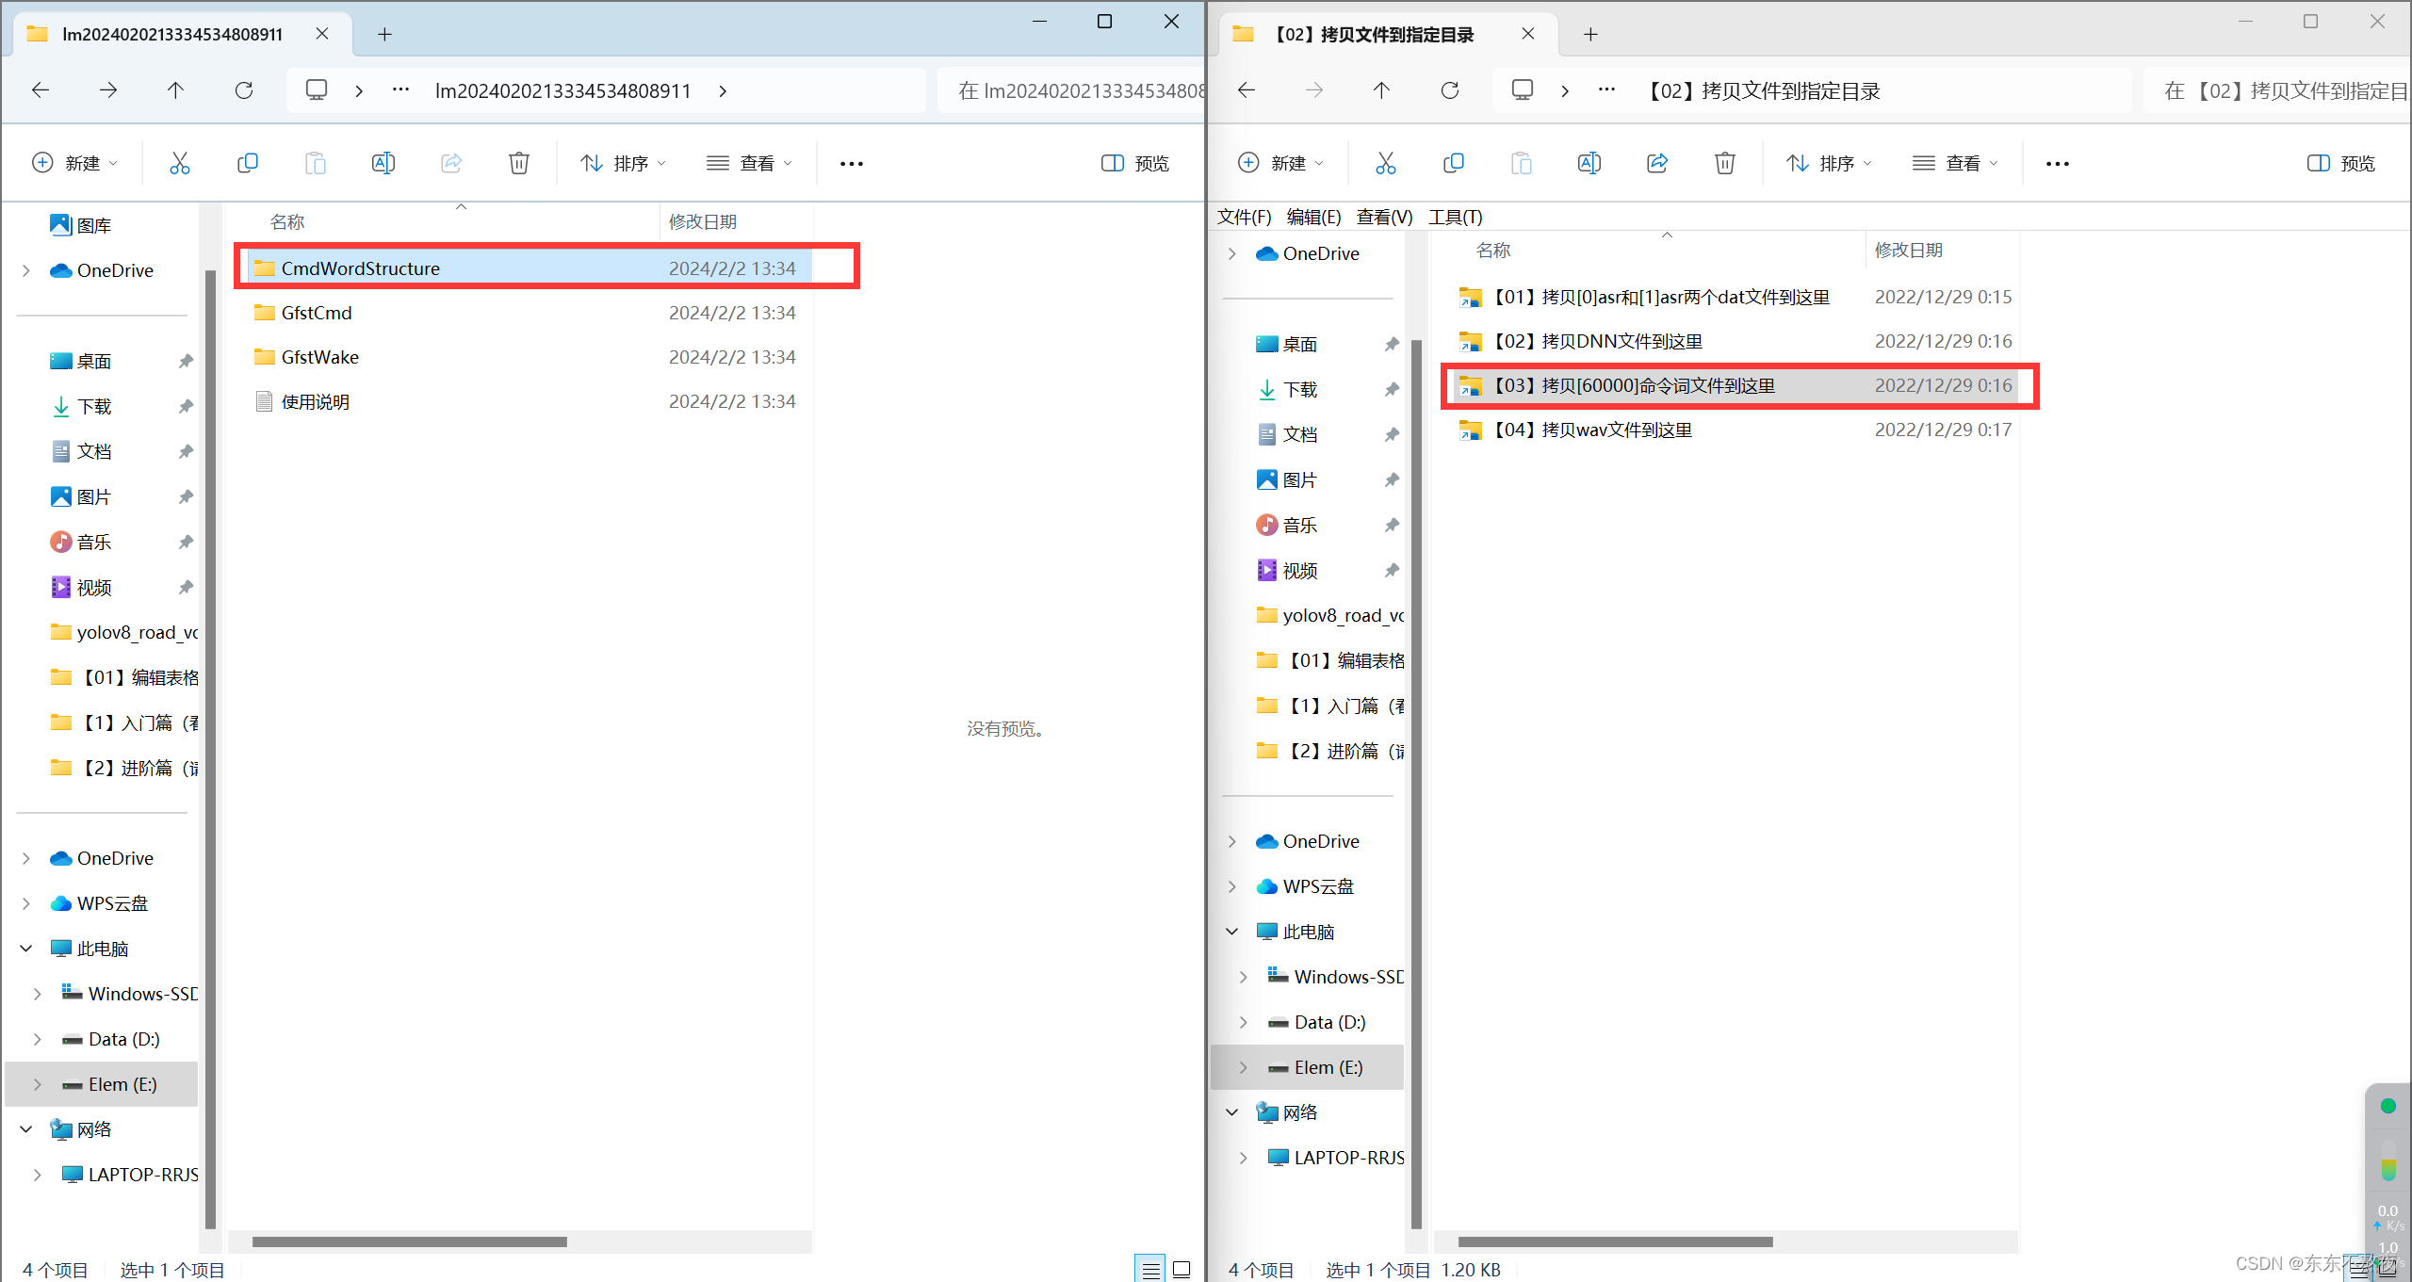Screen dimensions: 2412x1282
Task: Collapse 此电脑 tree node in left window
Action: pyautogui.click(x=26, y=949)
